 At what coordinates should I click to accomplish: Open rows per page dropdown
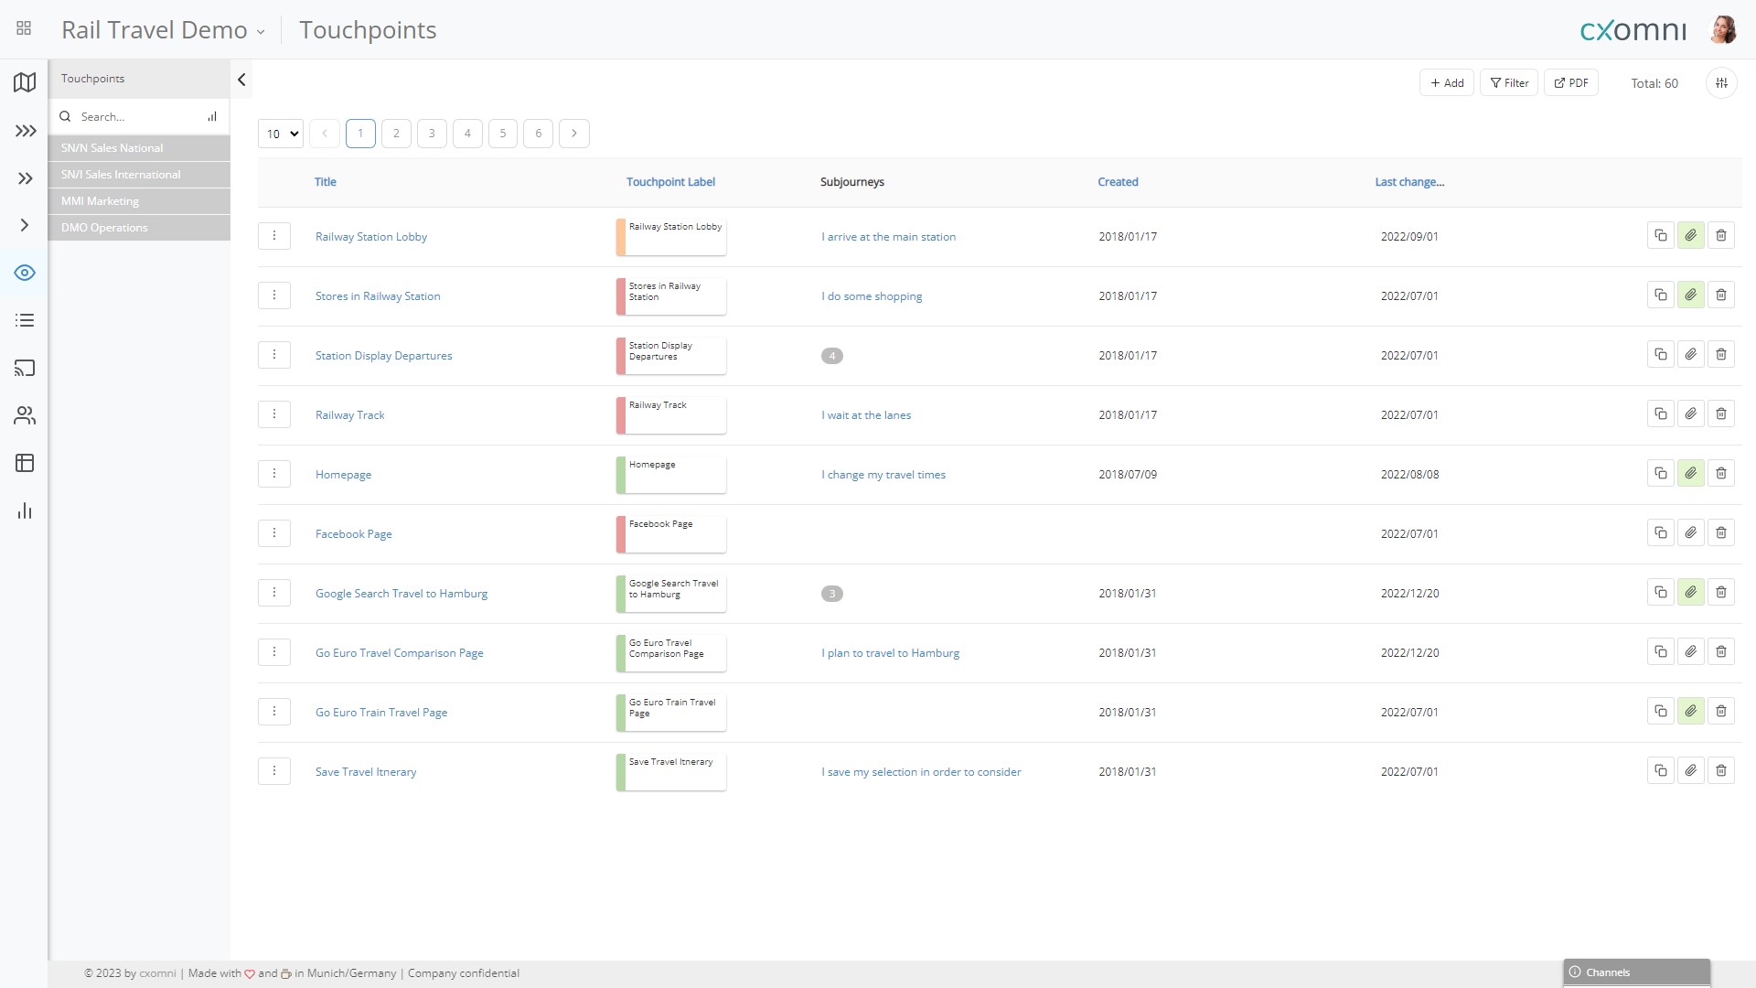click(280, 134)
